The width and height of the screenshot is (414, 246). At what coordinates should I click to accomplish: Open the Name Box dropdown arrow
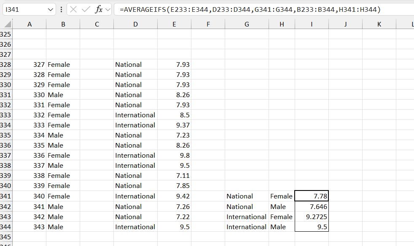[51, 10]
